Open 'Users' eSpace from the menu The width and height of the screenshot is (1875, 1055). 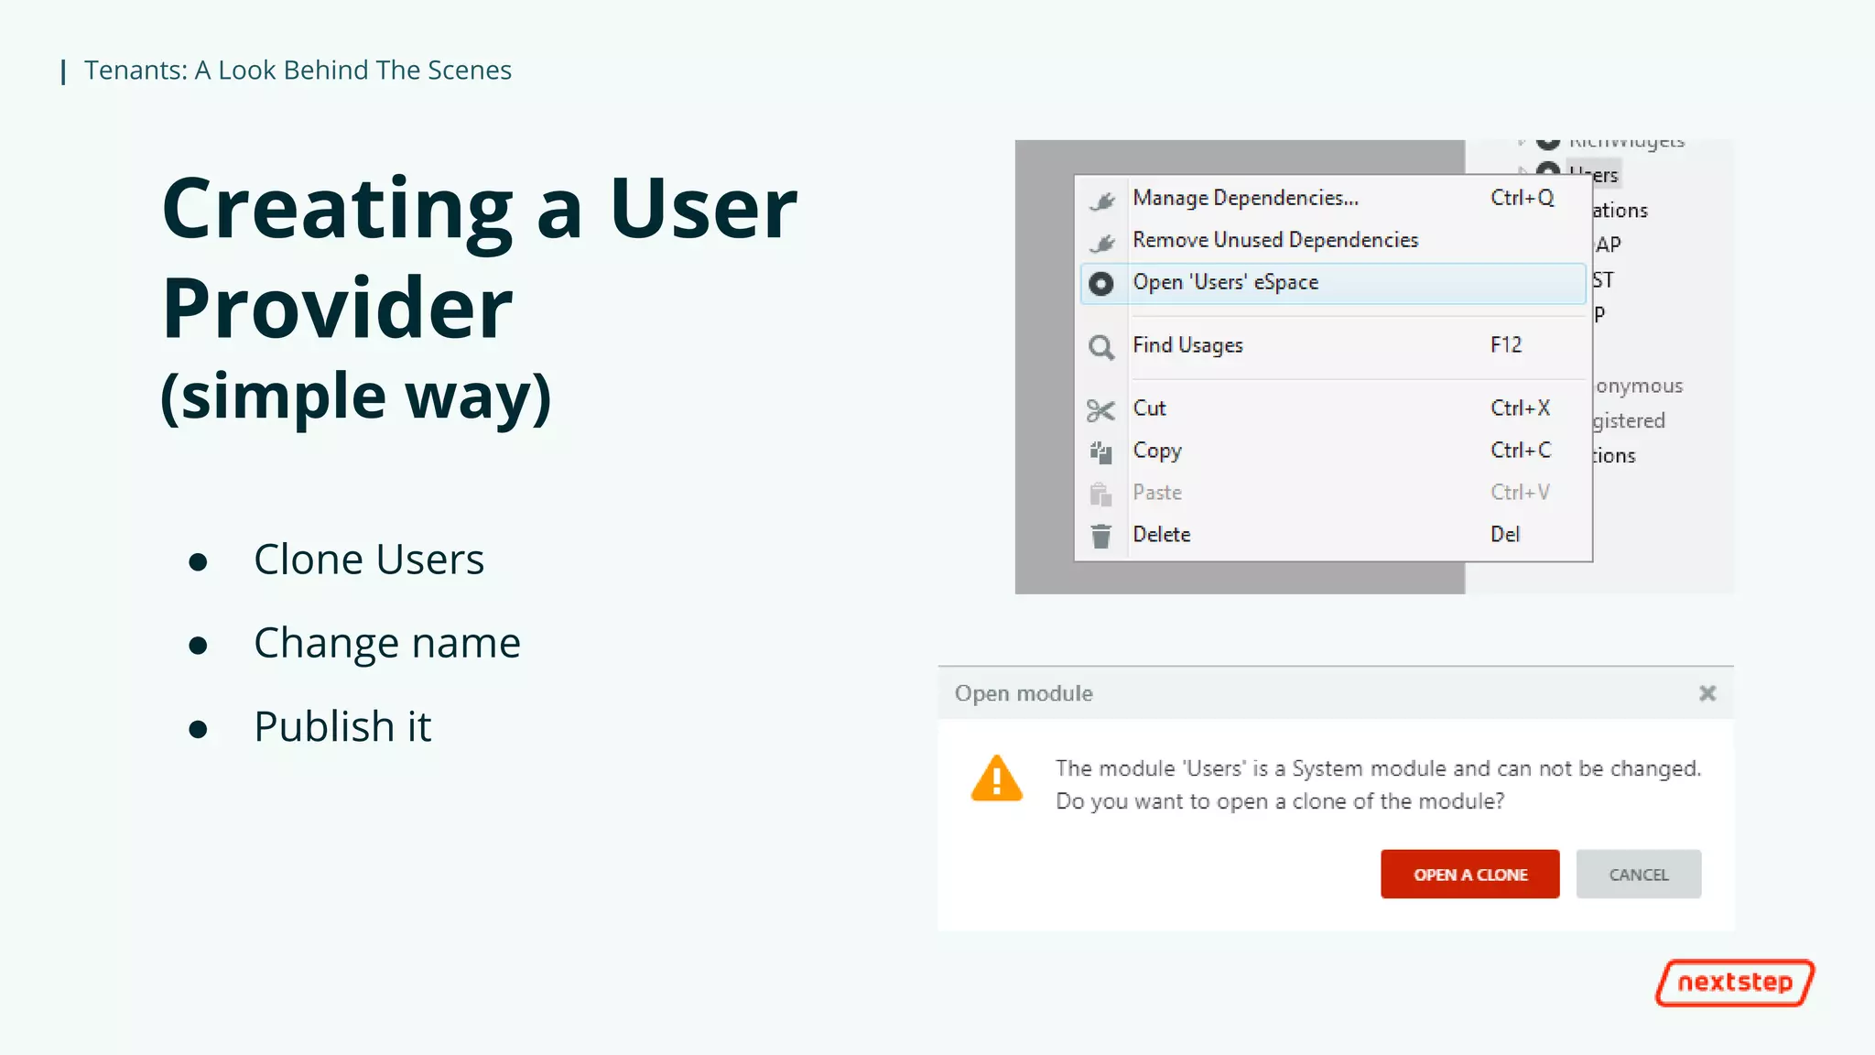click(1333, 283)
